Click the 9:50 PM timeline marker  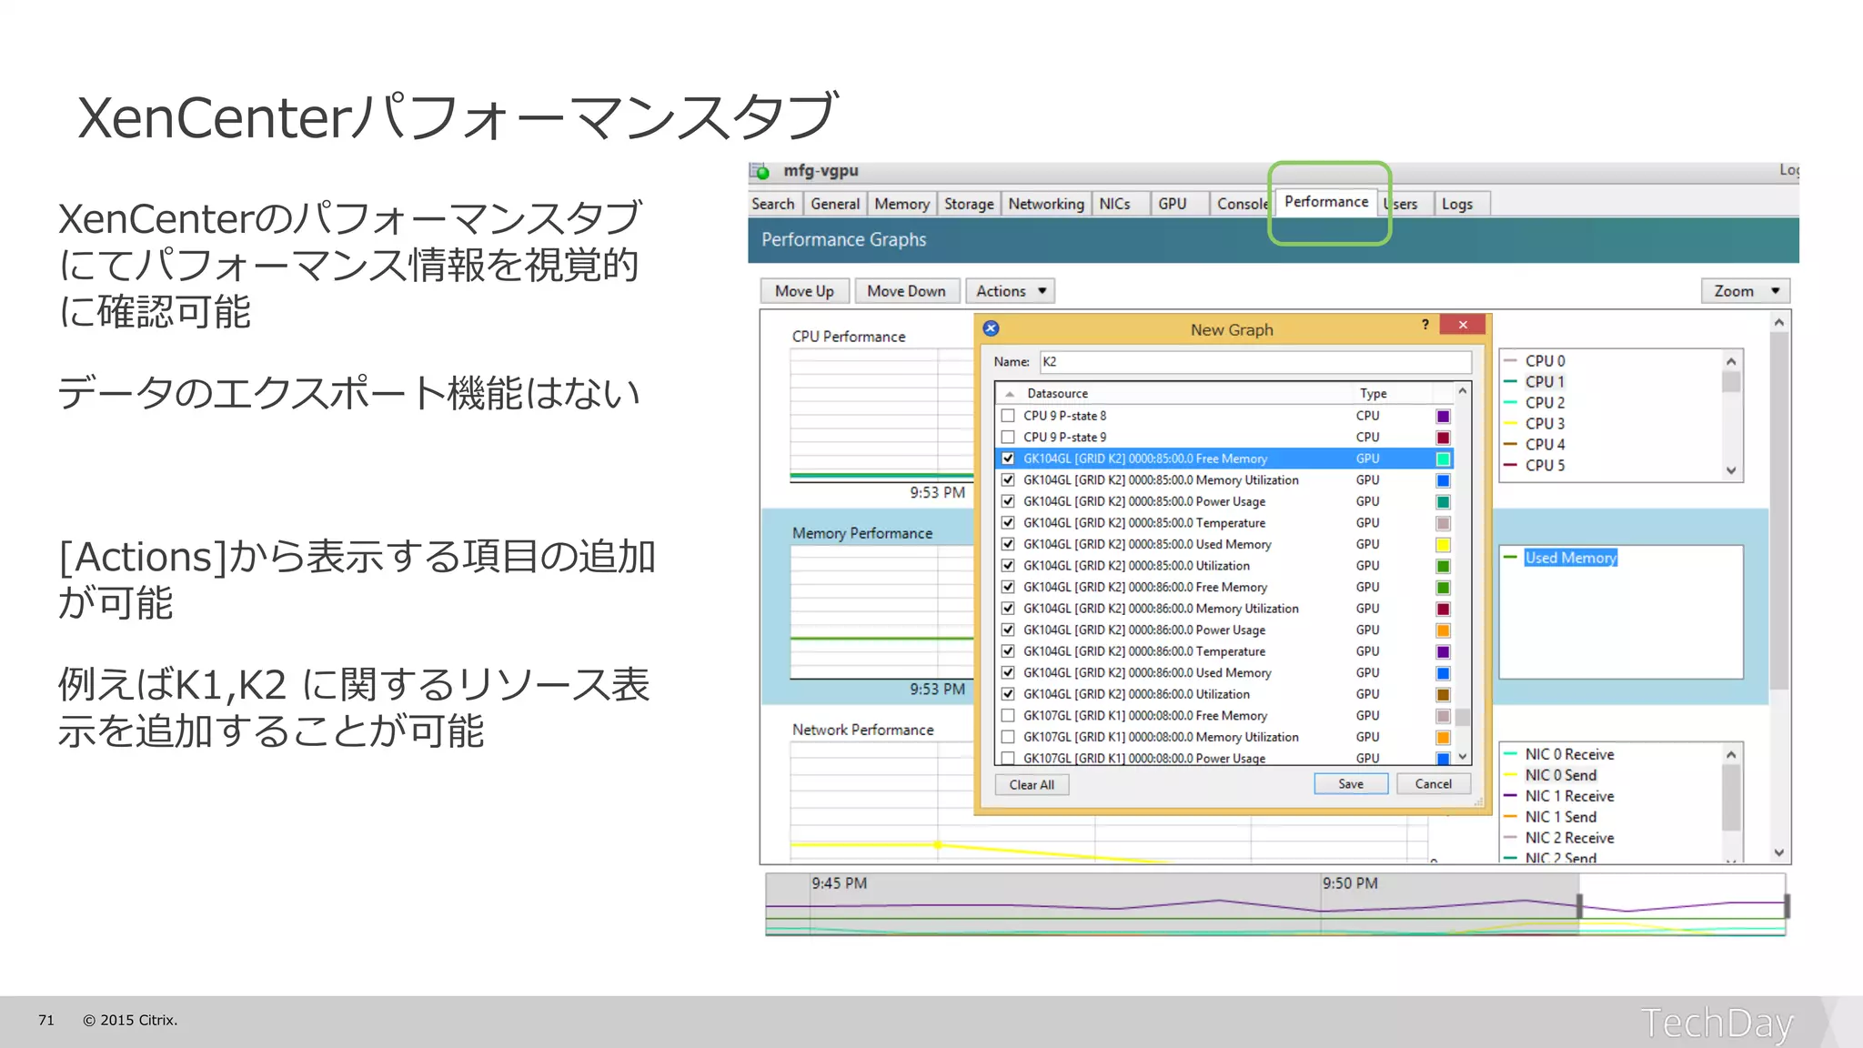click(x=1350, y=883)
